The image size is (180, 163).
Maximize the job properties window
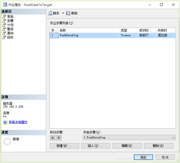pos(161,5)
